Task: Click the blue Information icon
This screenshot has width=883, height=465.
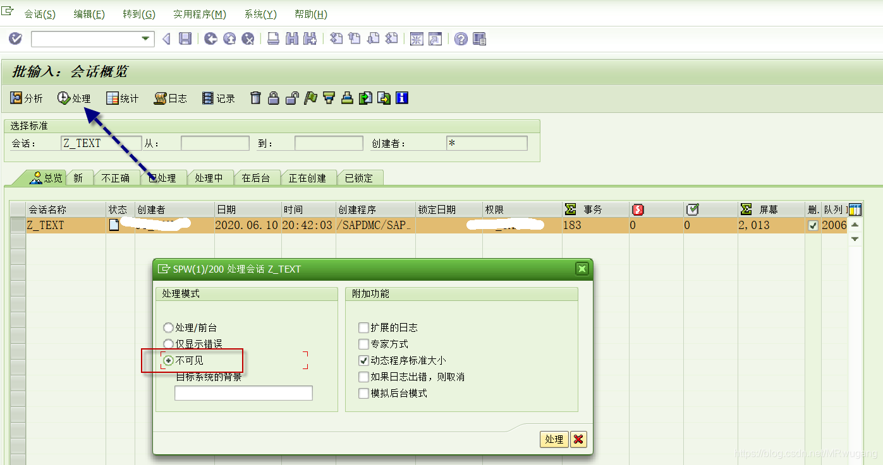Action: (402, 98)
